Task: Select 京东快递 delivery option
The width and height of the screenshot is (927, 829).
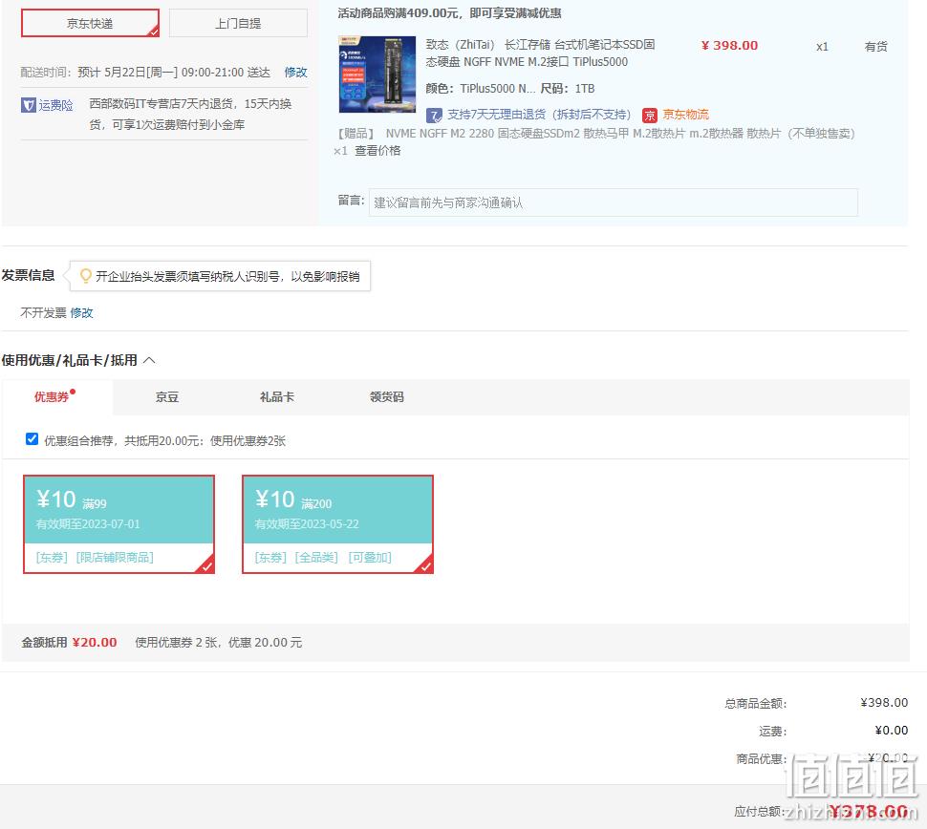Action: tap(91, 23)
